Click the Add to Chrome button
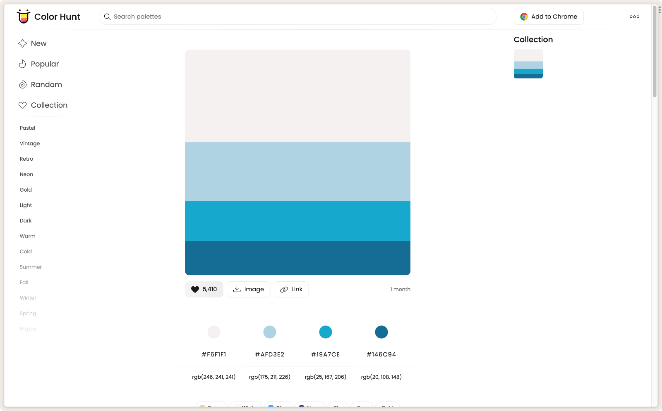Image resolution: width=662 pixels, height=411 pixels. coord(549,17)
